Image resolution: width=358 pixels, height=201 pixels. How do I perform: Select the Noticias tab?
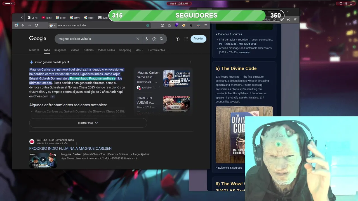[88, 50]
